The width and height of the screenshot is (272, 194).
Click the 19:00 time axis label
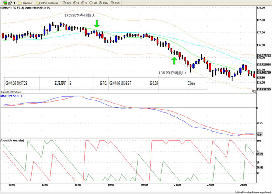[x=111, y=185]
